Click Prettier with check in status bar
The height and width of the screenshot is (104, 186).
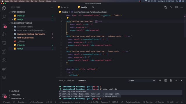point(160,102)
